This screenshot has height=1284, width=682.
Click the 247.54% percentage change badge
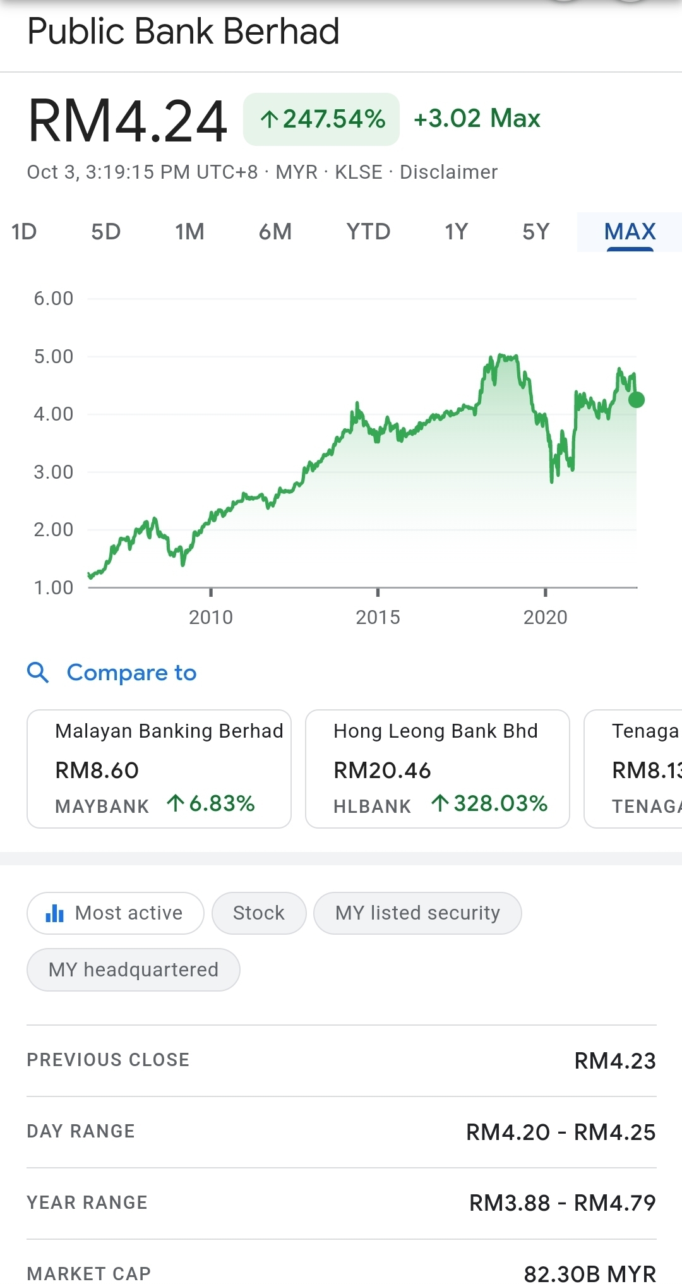(x=321, y=119)
